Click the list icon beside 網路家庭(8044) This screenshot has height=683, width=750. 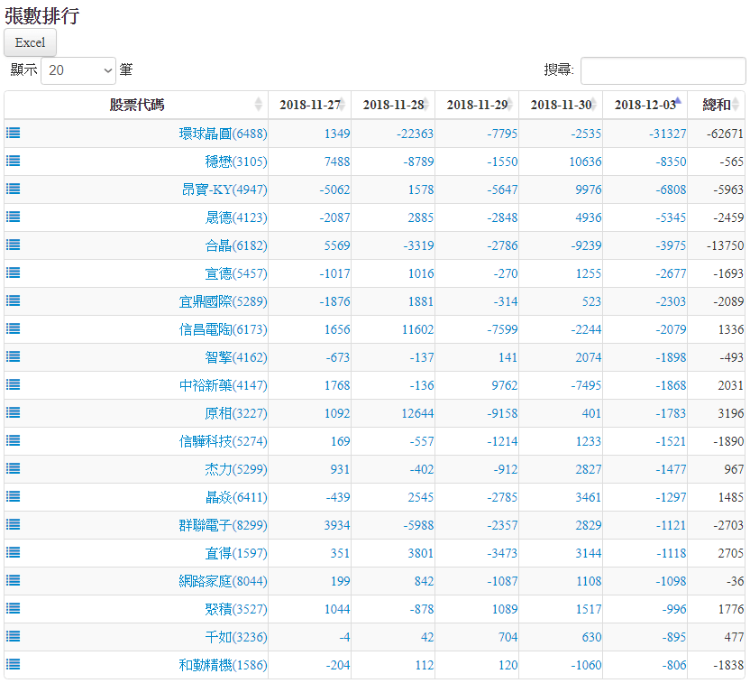(14, 580)
